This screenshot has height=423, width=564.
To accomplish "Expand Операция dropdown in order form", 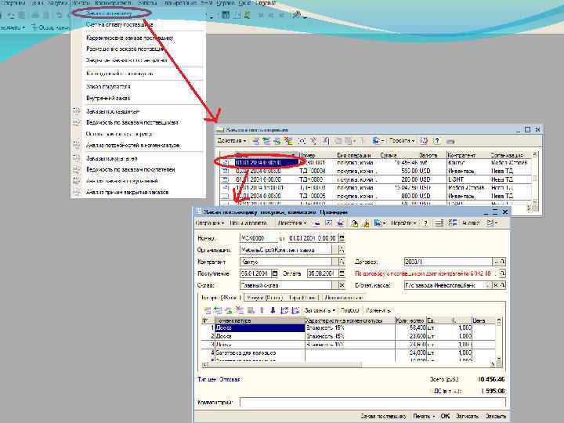I will coord(210,223).
